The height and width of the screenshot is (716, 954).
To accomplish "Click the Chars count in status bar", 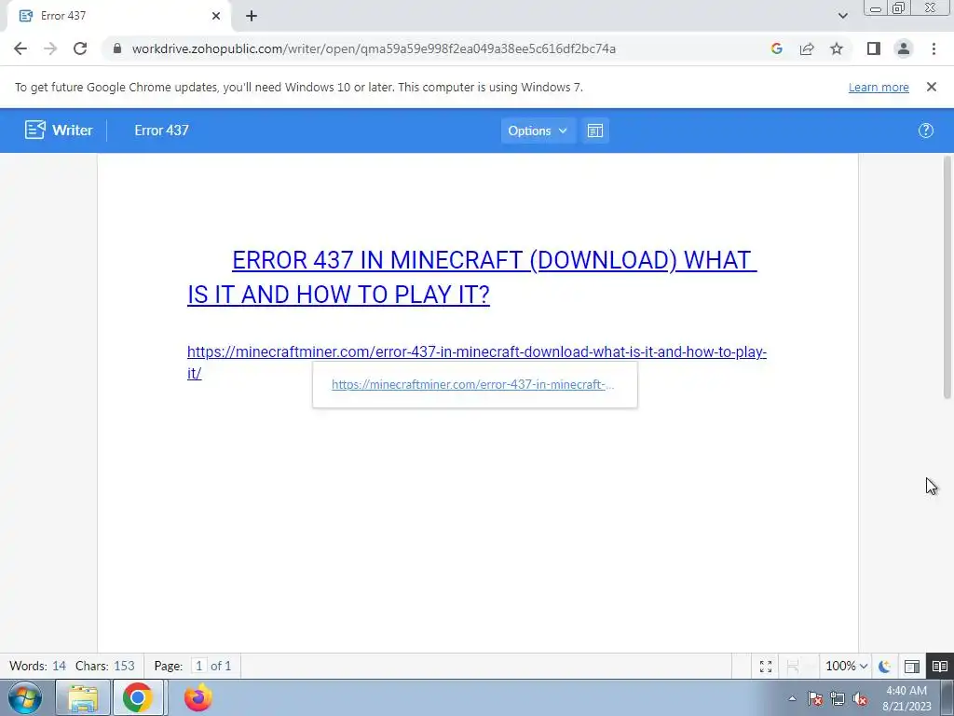I will (x=105, y=666).
